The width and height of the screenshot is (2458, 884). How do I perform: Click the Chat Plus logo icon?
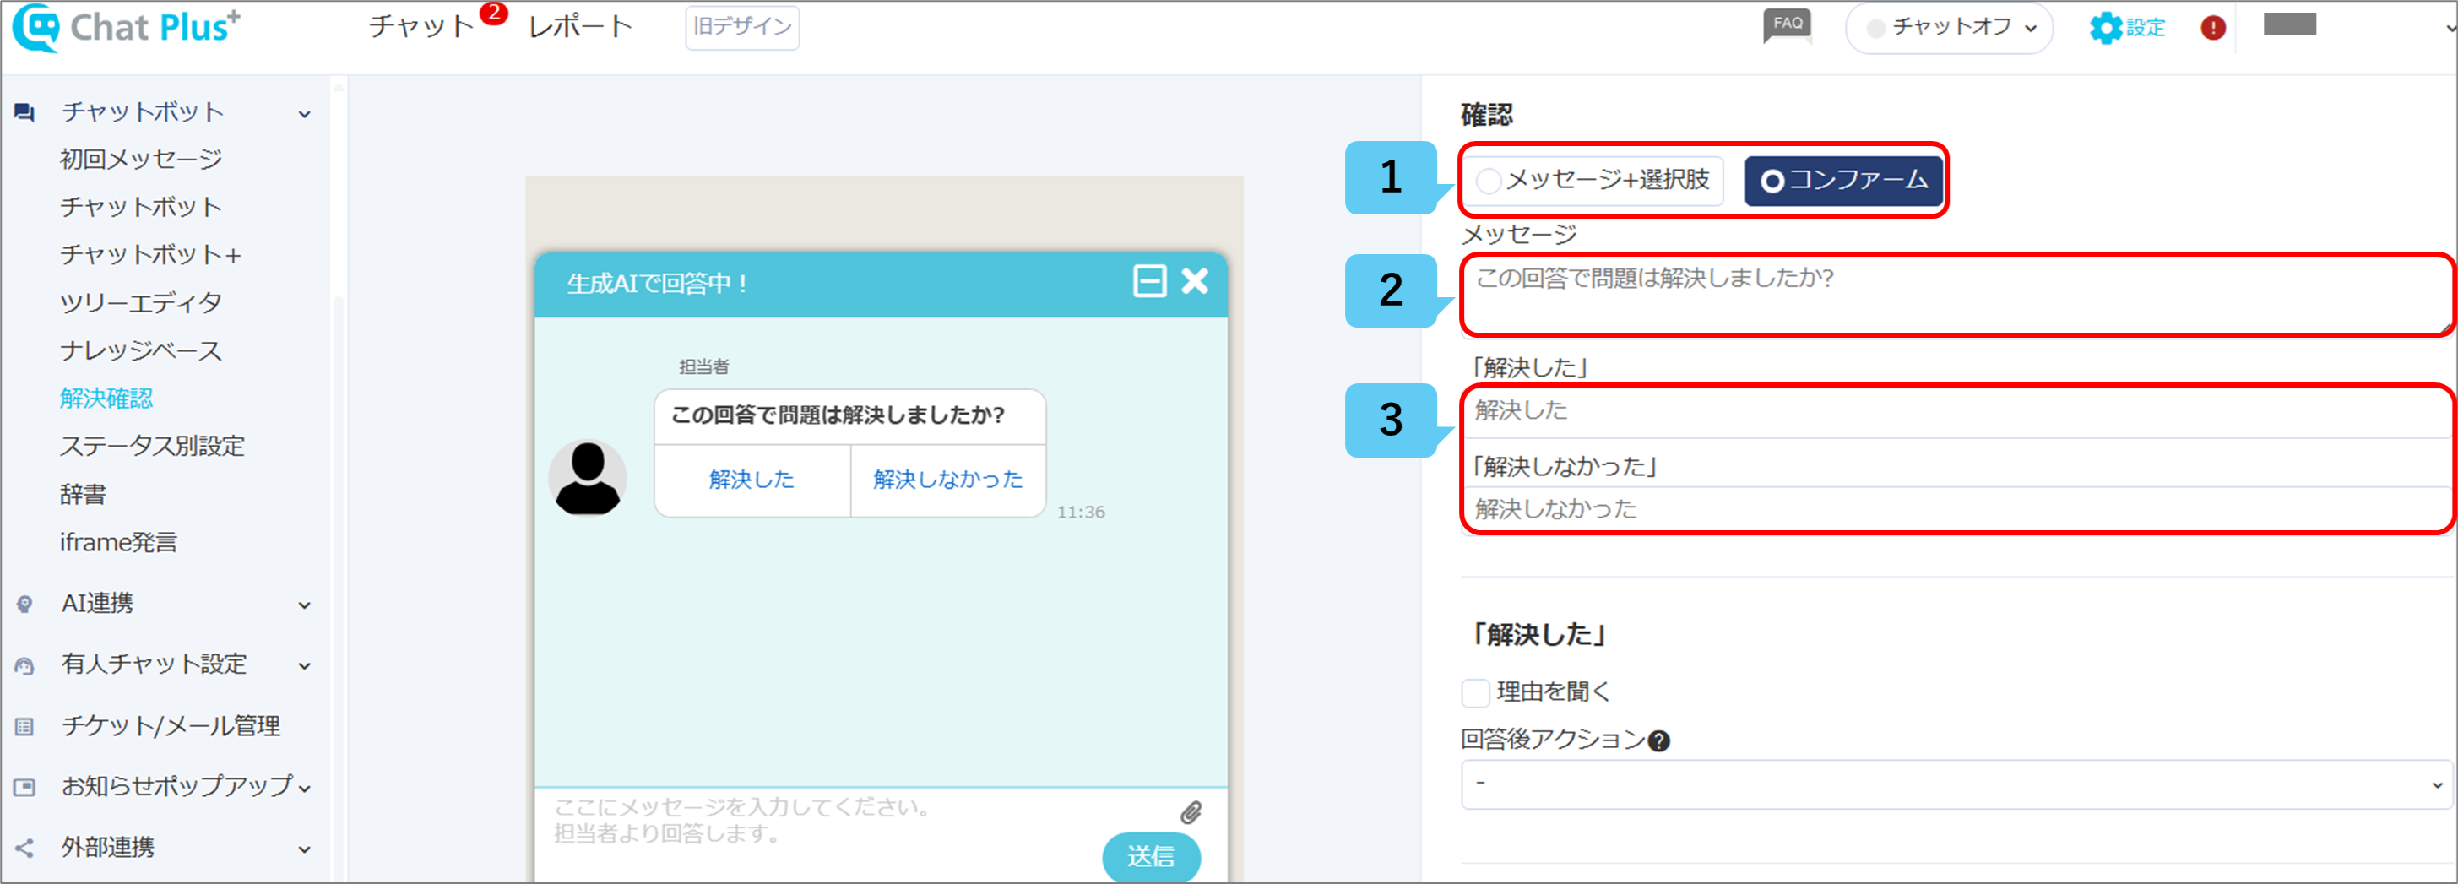36,27
